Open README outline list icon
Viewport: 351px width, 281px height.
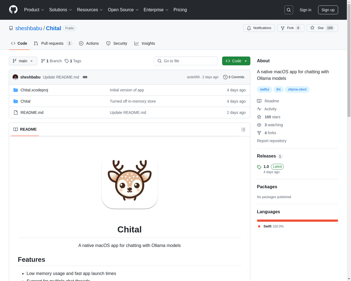pyautogui.click(x=243, y=130)
